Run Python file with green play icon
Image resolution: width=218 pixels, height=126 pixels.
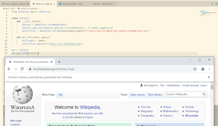(212, 4)
